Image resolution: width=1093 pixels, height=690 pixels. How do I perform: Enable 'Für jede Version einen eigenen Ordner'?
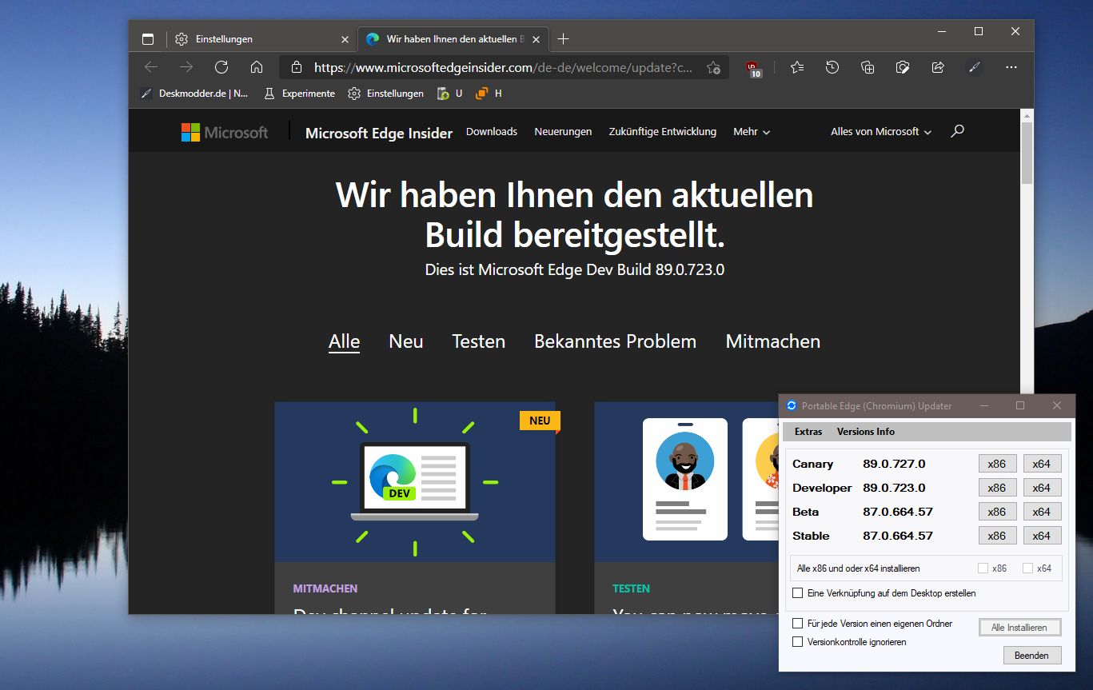tap(797, 624)
